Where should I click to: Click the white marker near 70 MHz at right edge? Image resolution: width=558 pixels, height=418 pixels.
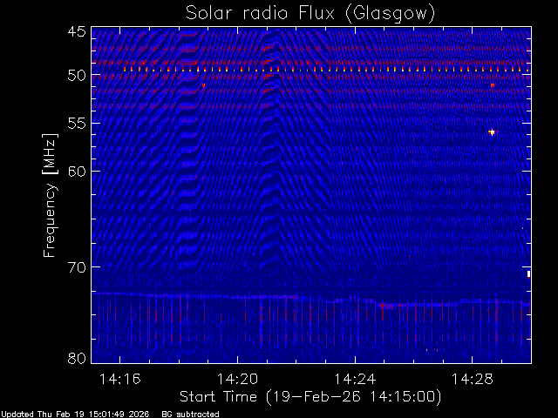tap(529, 273)
